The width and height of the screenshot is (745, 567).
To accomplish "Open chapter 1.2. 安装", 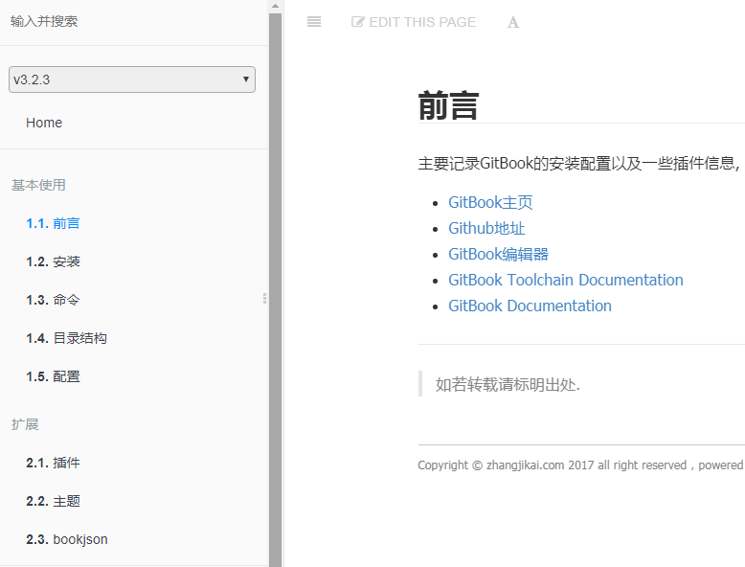I will pos(53,261).
